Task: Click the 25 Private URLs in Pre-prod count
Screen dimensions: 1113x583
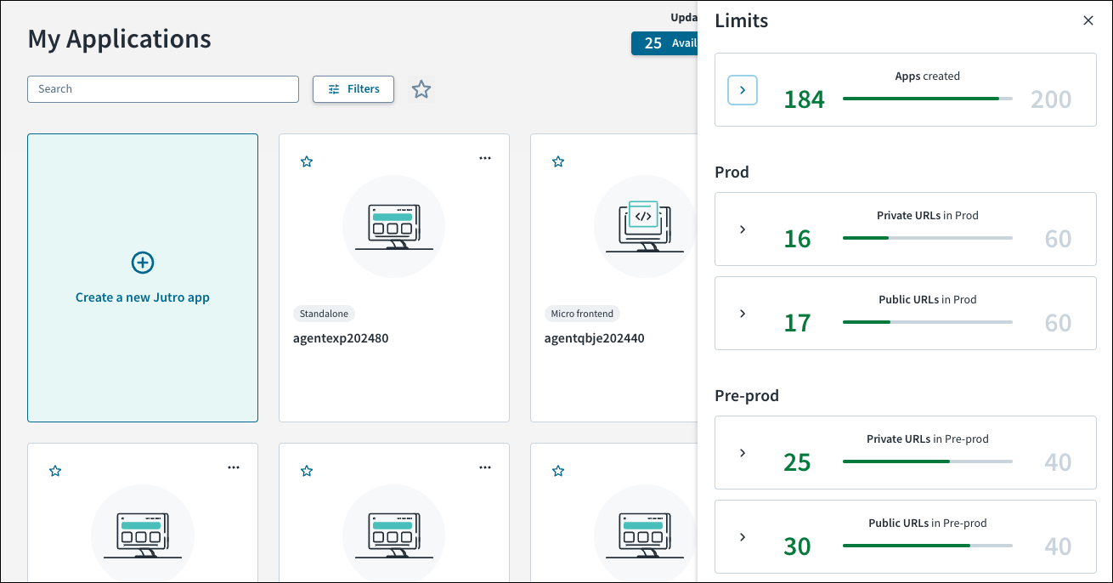Action: 797,462
